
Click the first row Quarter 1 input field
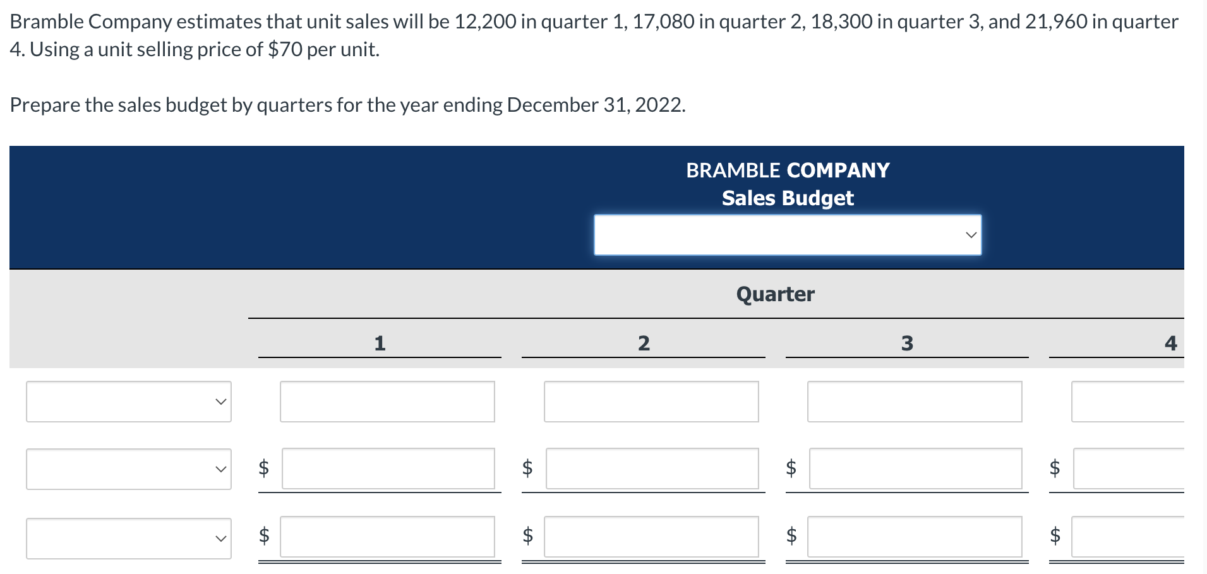(x=387, y=401)
